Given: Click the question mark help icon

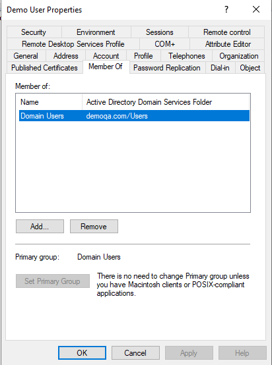Looking at the screenshot, I should coord(226,9).
